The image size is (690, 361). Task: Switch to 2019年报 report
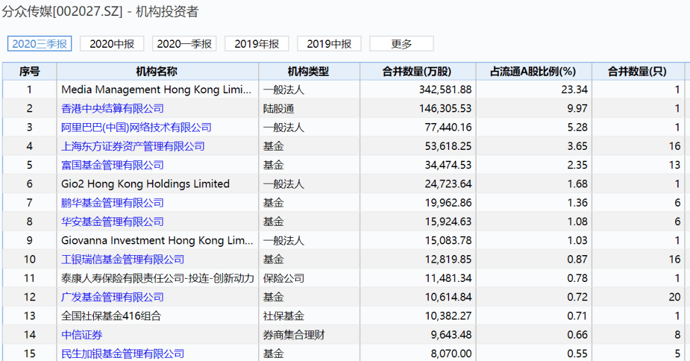pyautogui.click(x=257, y=44)
